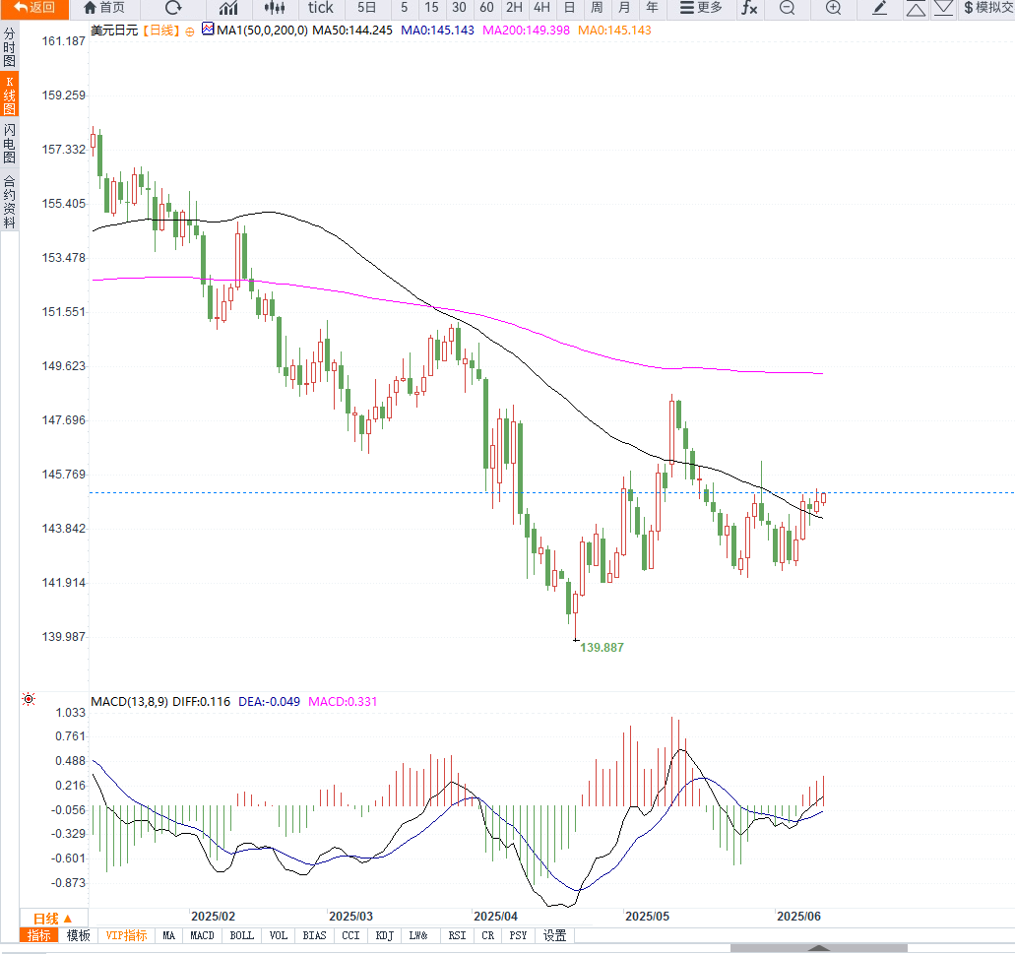Select the 5日 timeframe

(x=366, y=8)
